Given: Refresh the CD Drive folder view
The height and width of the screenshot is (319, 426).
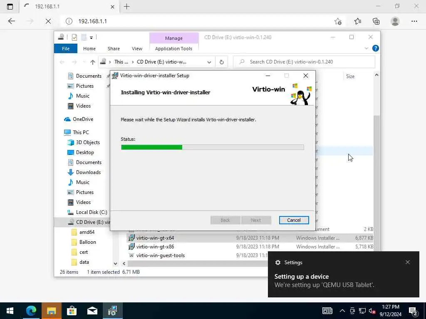Looking at the screenshot, I should point(222,62).
